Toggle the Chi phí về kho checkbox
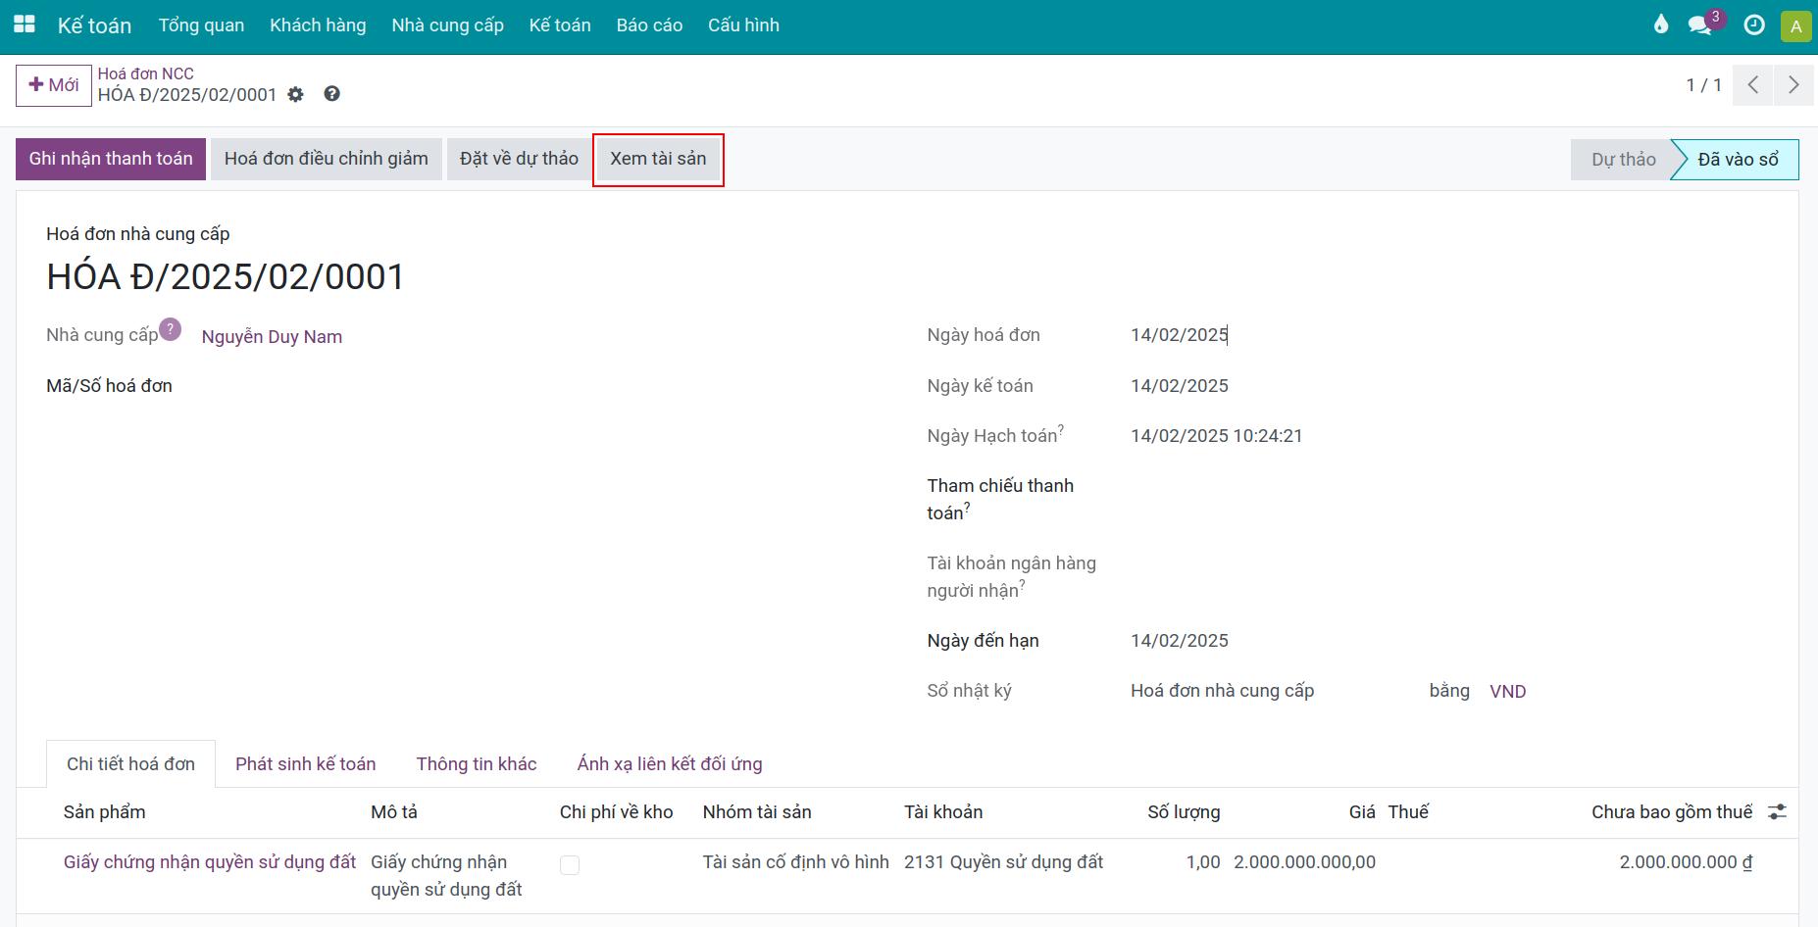 570,865
